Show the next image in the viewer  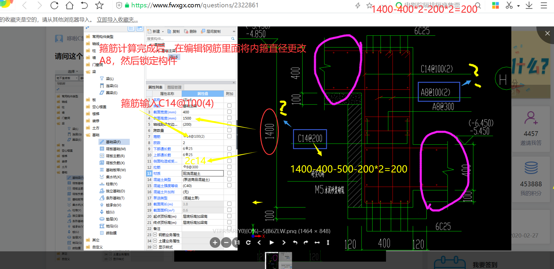(284, 243)
